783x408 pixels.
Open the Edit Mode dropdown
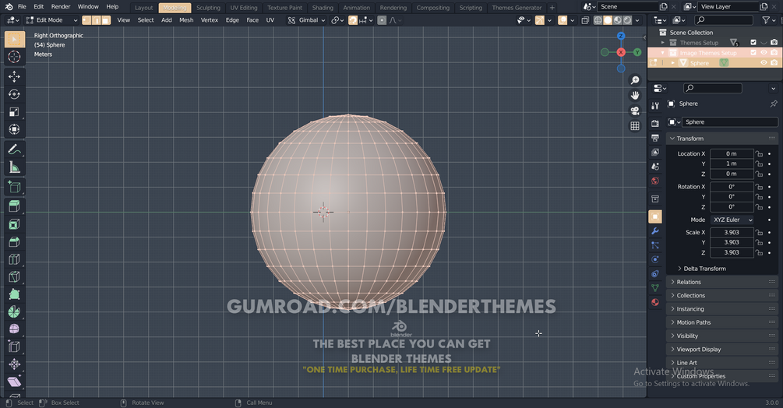52,20
